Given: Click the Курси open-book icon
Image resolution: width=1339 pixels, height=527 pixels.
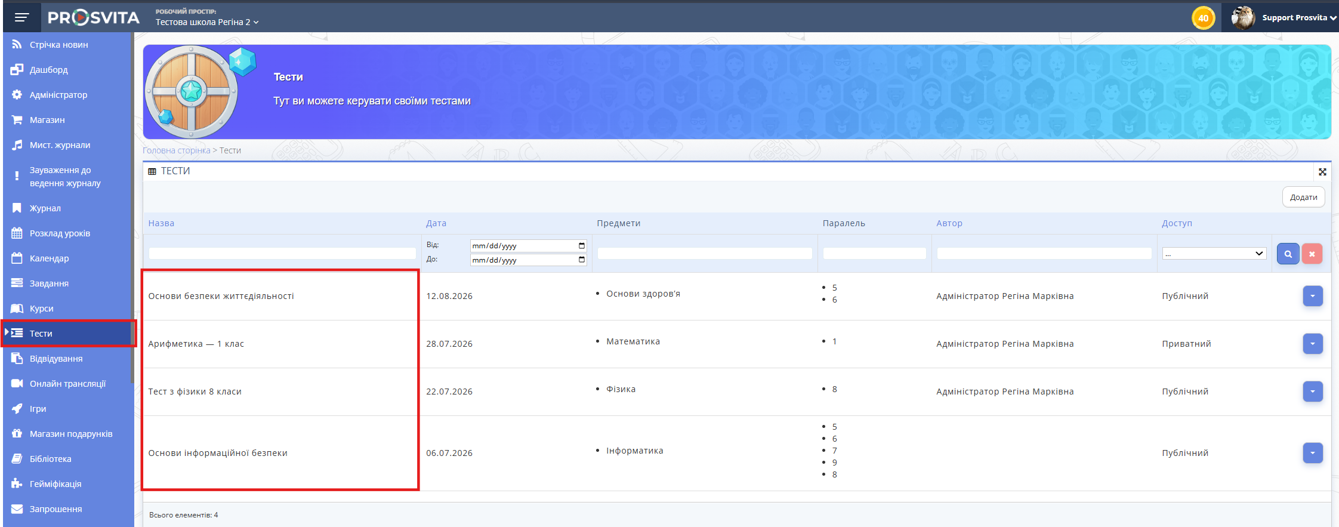Looking at the screenshot, I should click(17, 308).
